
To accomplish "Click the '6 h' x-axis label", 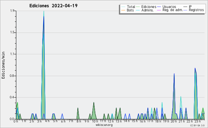I will (x=63, y=121).
